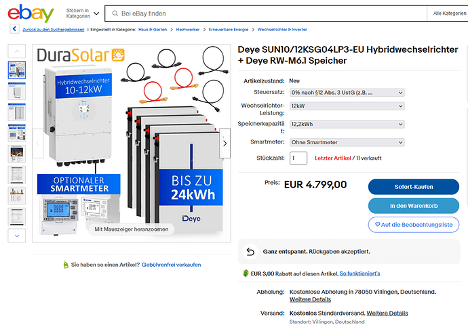468x327 pixels.
Task: Click the Sofort-Kaufen button
Action: (x=413, y=187)
